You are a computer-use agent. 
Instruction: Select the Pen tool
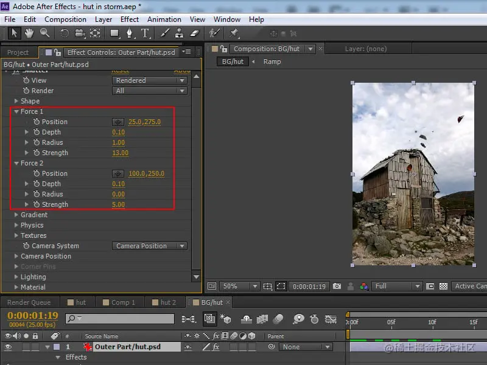pos(129,33)
